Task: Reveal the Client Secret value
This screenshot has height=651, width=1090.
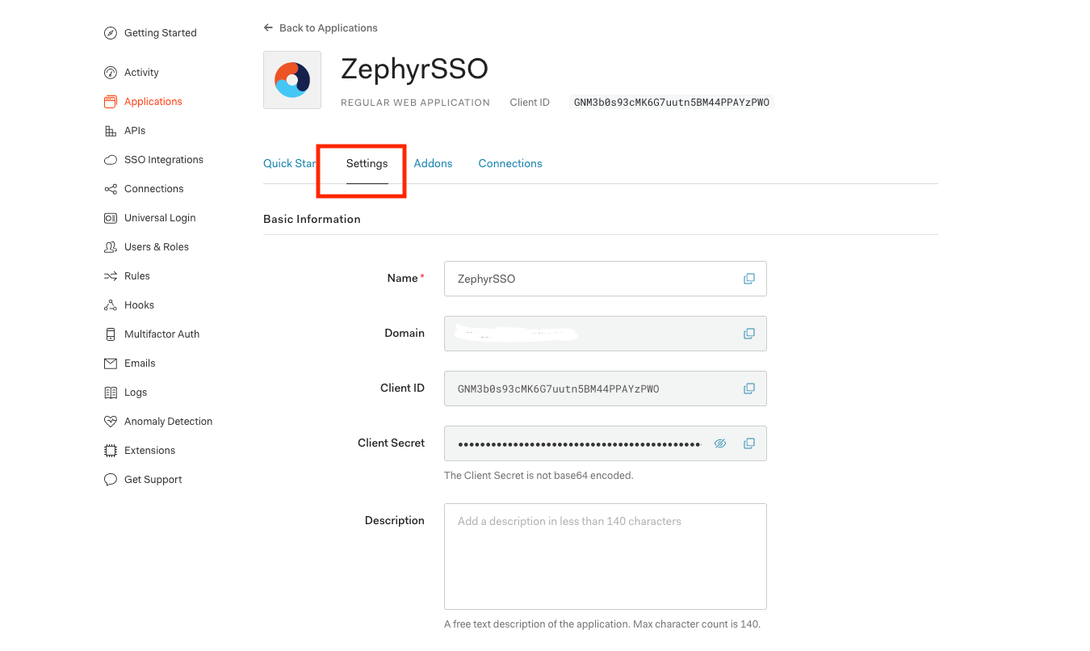Action: [720, 443]
